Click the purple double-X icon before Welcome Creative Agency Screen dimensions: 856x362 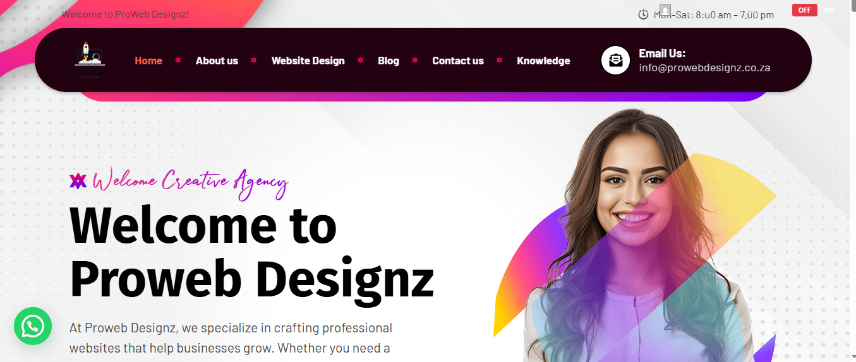78,181
